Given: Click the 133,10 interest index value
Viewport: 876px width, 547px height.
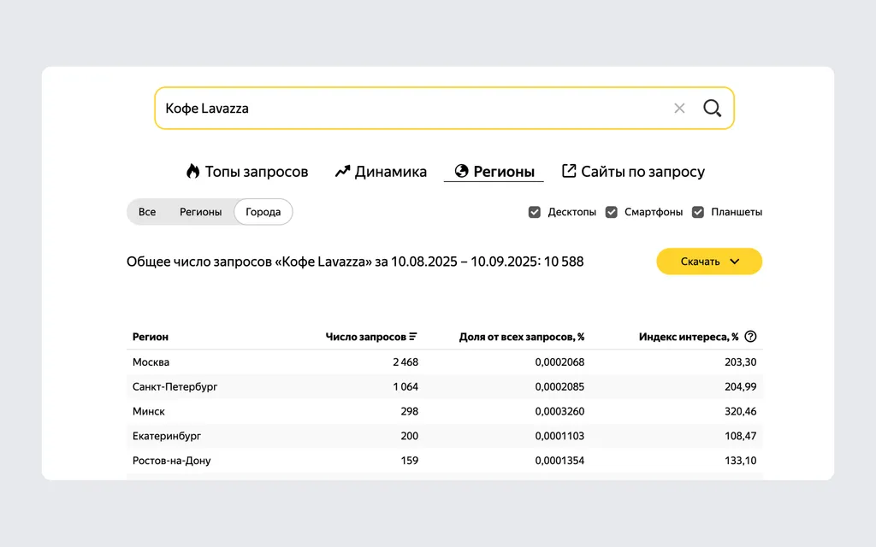Looking at the screenshot, I should point(741,461).
